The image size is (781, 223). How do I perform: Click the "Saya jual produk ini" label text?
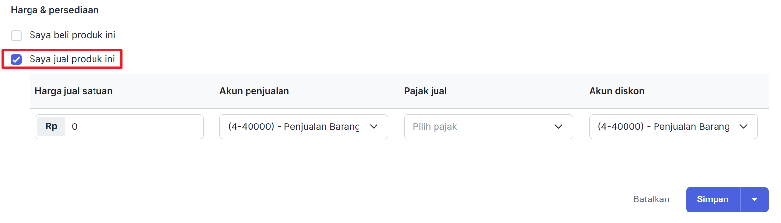[72, 59]
